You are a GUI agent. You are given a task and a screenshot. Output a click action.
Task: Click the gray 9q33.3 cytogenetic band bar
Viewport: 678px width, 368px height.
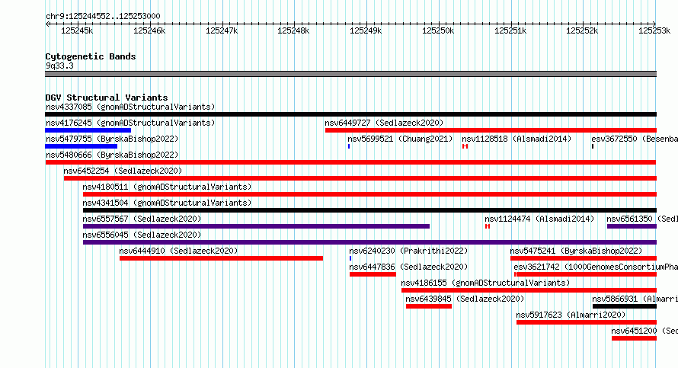tap(350, 74)
